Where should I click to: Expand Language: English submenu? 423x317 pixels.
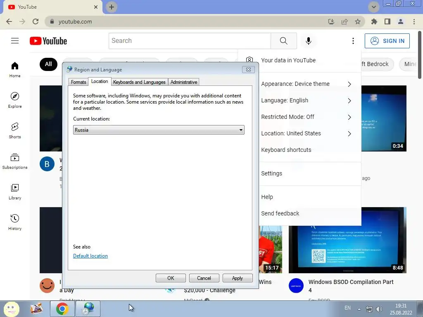pos(310,100)
